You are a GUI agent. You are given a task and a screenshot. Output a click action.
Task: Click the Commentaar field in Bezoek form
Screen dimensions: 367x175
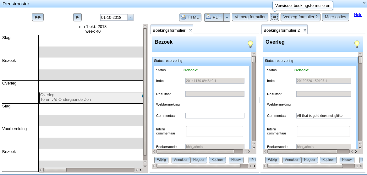coord(215,116)
